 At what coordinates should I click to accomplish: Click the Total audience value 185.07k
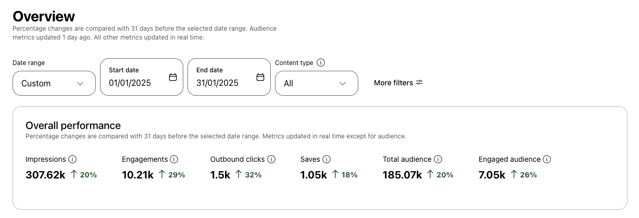tap(403, 175)
